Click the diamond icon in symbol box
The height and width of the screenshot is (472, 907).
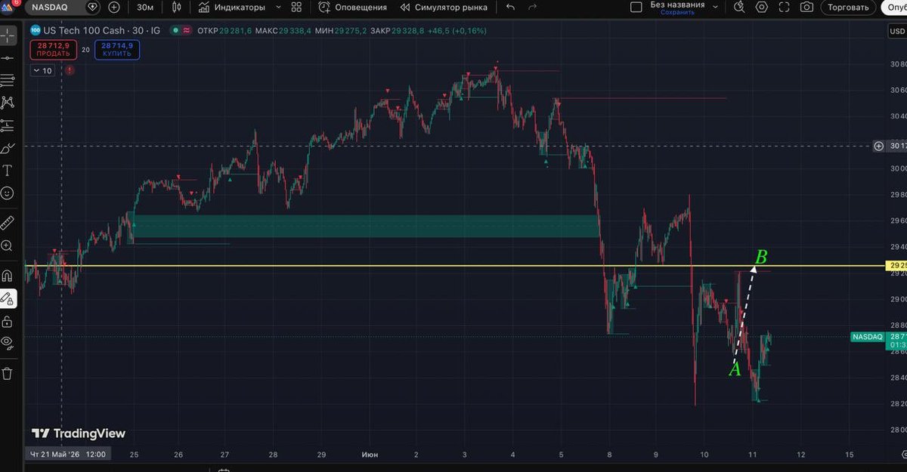[x=93, y=7]
